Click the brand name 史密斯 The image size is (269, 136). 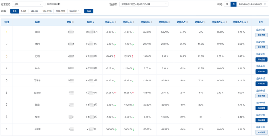pos(37,93)
